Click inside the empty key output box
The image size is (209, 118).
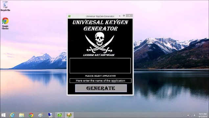pos(100,66)
